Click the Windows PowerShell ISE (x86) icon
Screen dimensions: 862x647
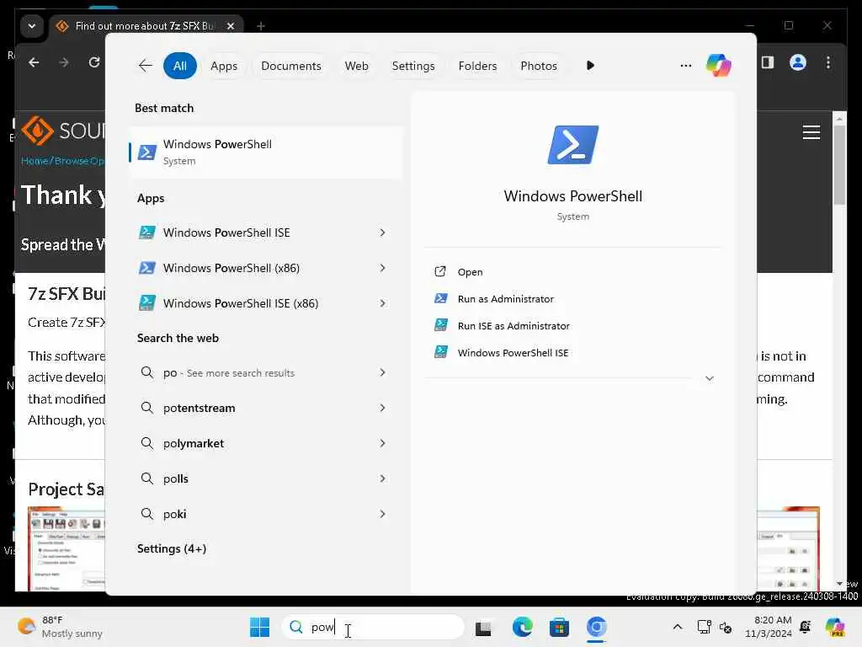pyautogui.click(x=146, y=303)
